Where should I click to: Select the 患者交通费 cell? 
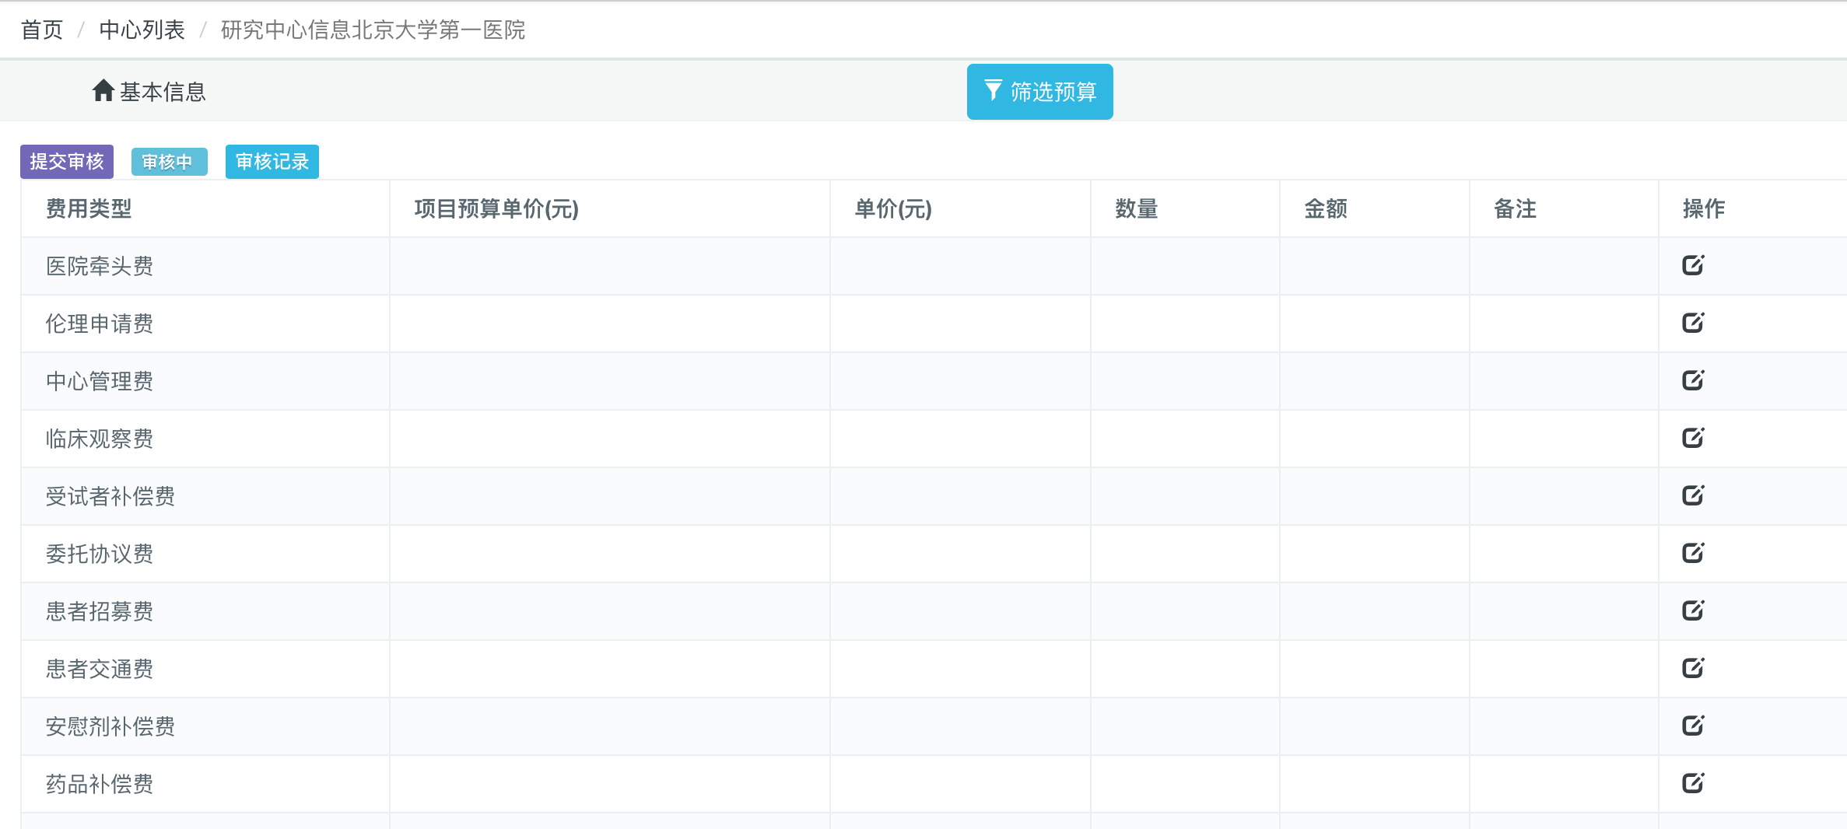(x=205, y=669)
